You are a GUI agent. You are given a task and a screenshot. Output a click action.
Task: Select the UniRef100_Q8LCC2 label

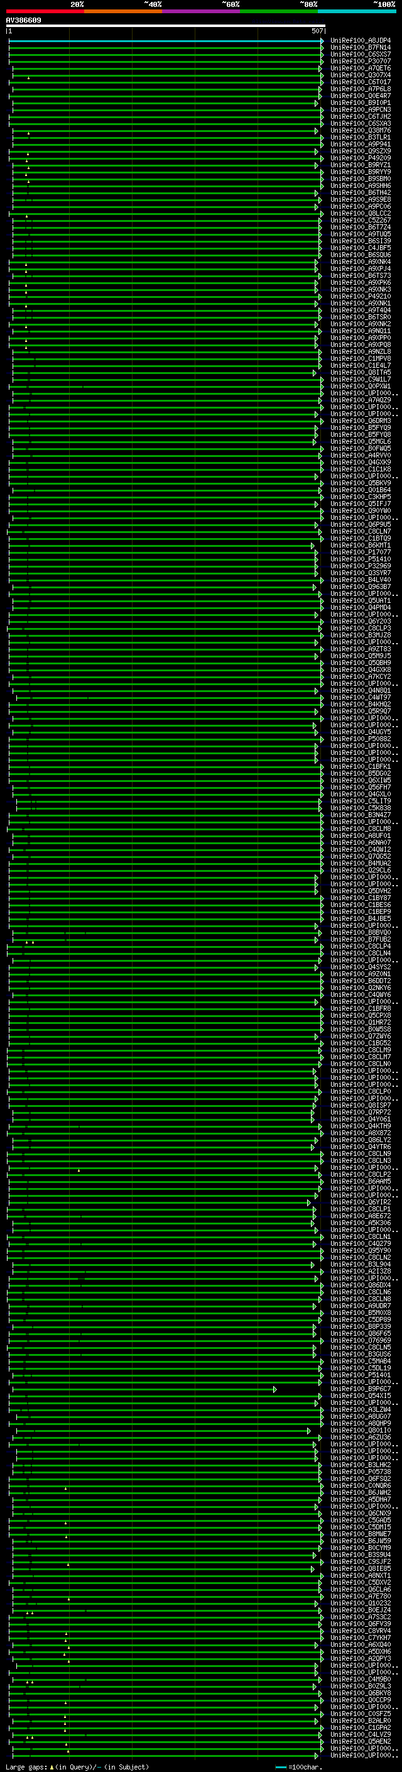[x=361, y=213]
